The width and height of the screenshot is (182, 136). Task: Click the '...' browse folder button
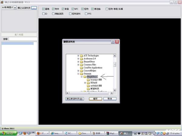point(34,8)
